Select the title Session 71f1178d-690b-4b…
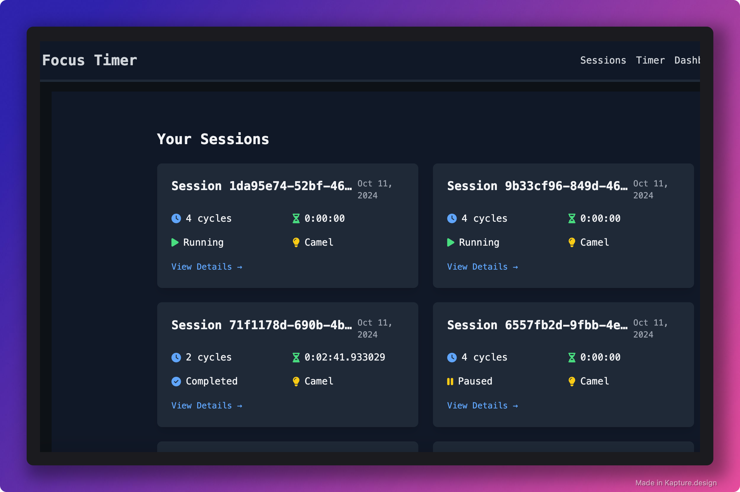This screenshot has width=740, height=492. point(261,325)
